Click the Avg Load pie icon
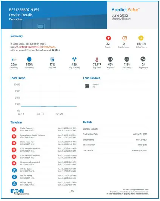Viewport: 160px width, 201px height. 52,59
